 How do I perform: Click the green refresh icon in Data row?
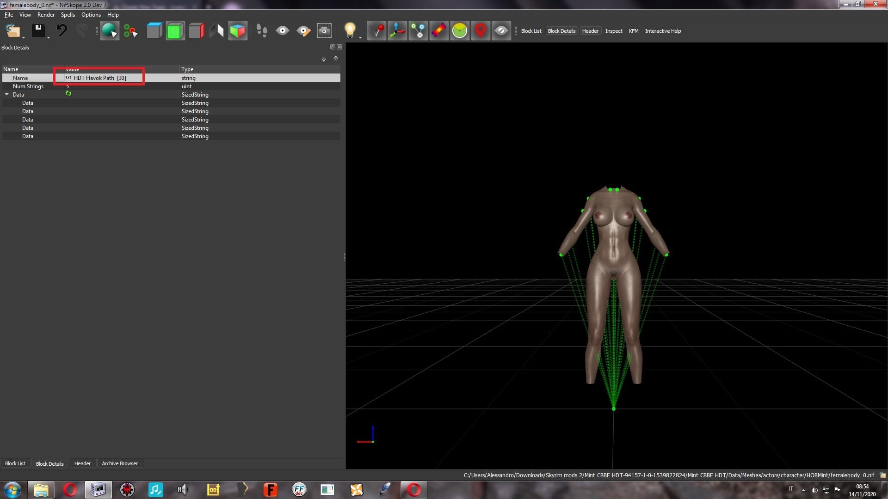click(x=68, y=94)
